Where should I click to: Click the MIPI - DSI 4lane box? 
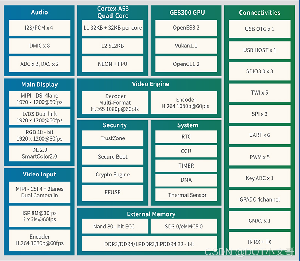39,99
